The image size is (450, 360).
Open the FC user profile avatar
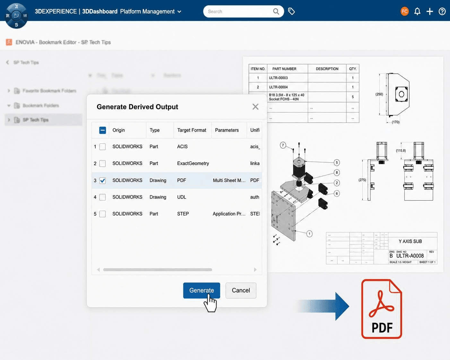coord(405,12)
